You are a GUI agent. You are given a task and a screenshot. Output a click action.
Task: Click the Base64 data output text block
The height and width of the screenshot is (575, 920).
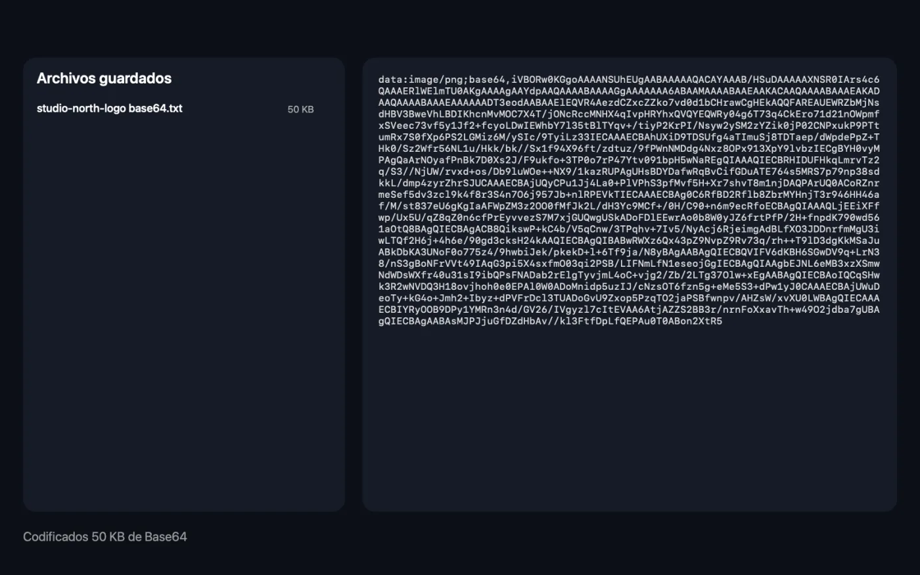pyautogui.click(x=629, y=200)
